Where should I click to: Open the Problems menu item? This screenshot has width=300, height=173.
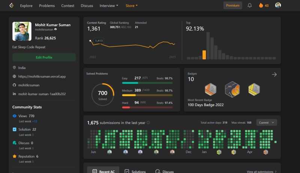pyautogui.click(x=47, y=6)
